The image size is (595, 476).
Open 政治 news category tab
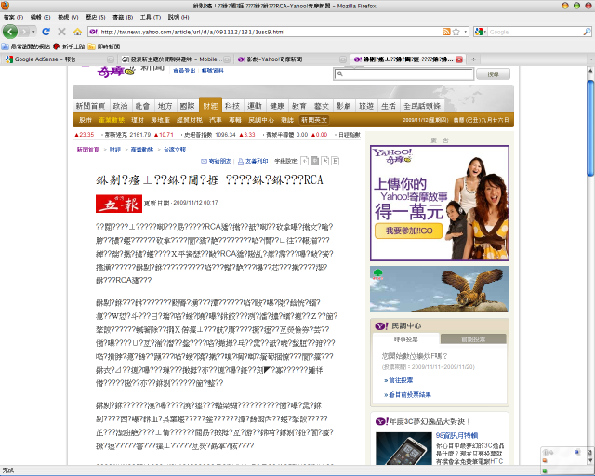coord(120,106)
